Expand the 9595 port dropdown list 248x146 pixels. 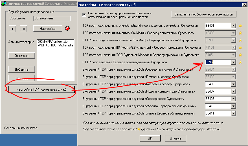coord(233,62)
